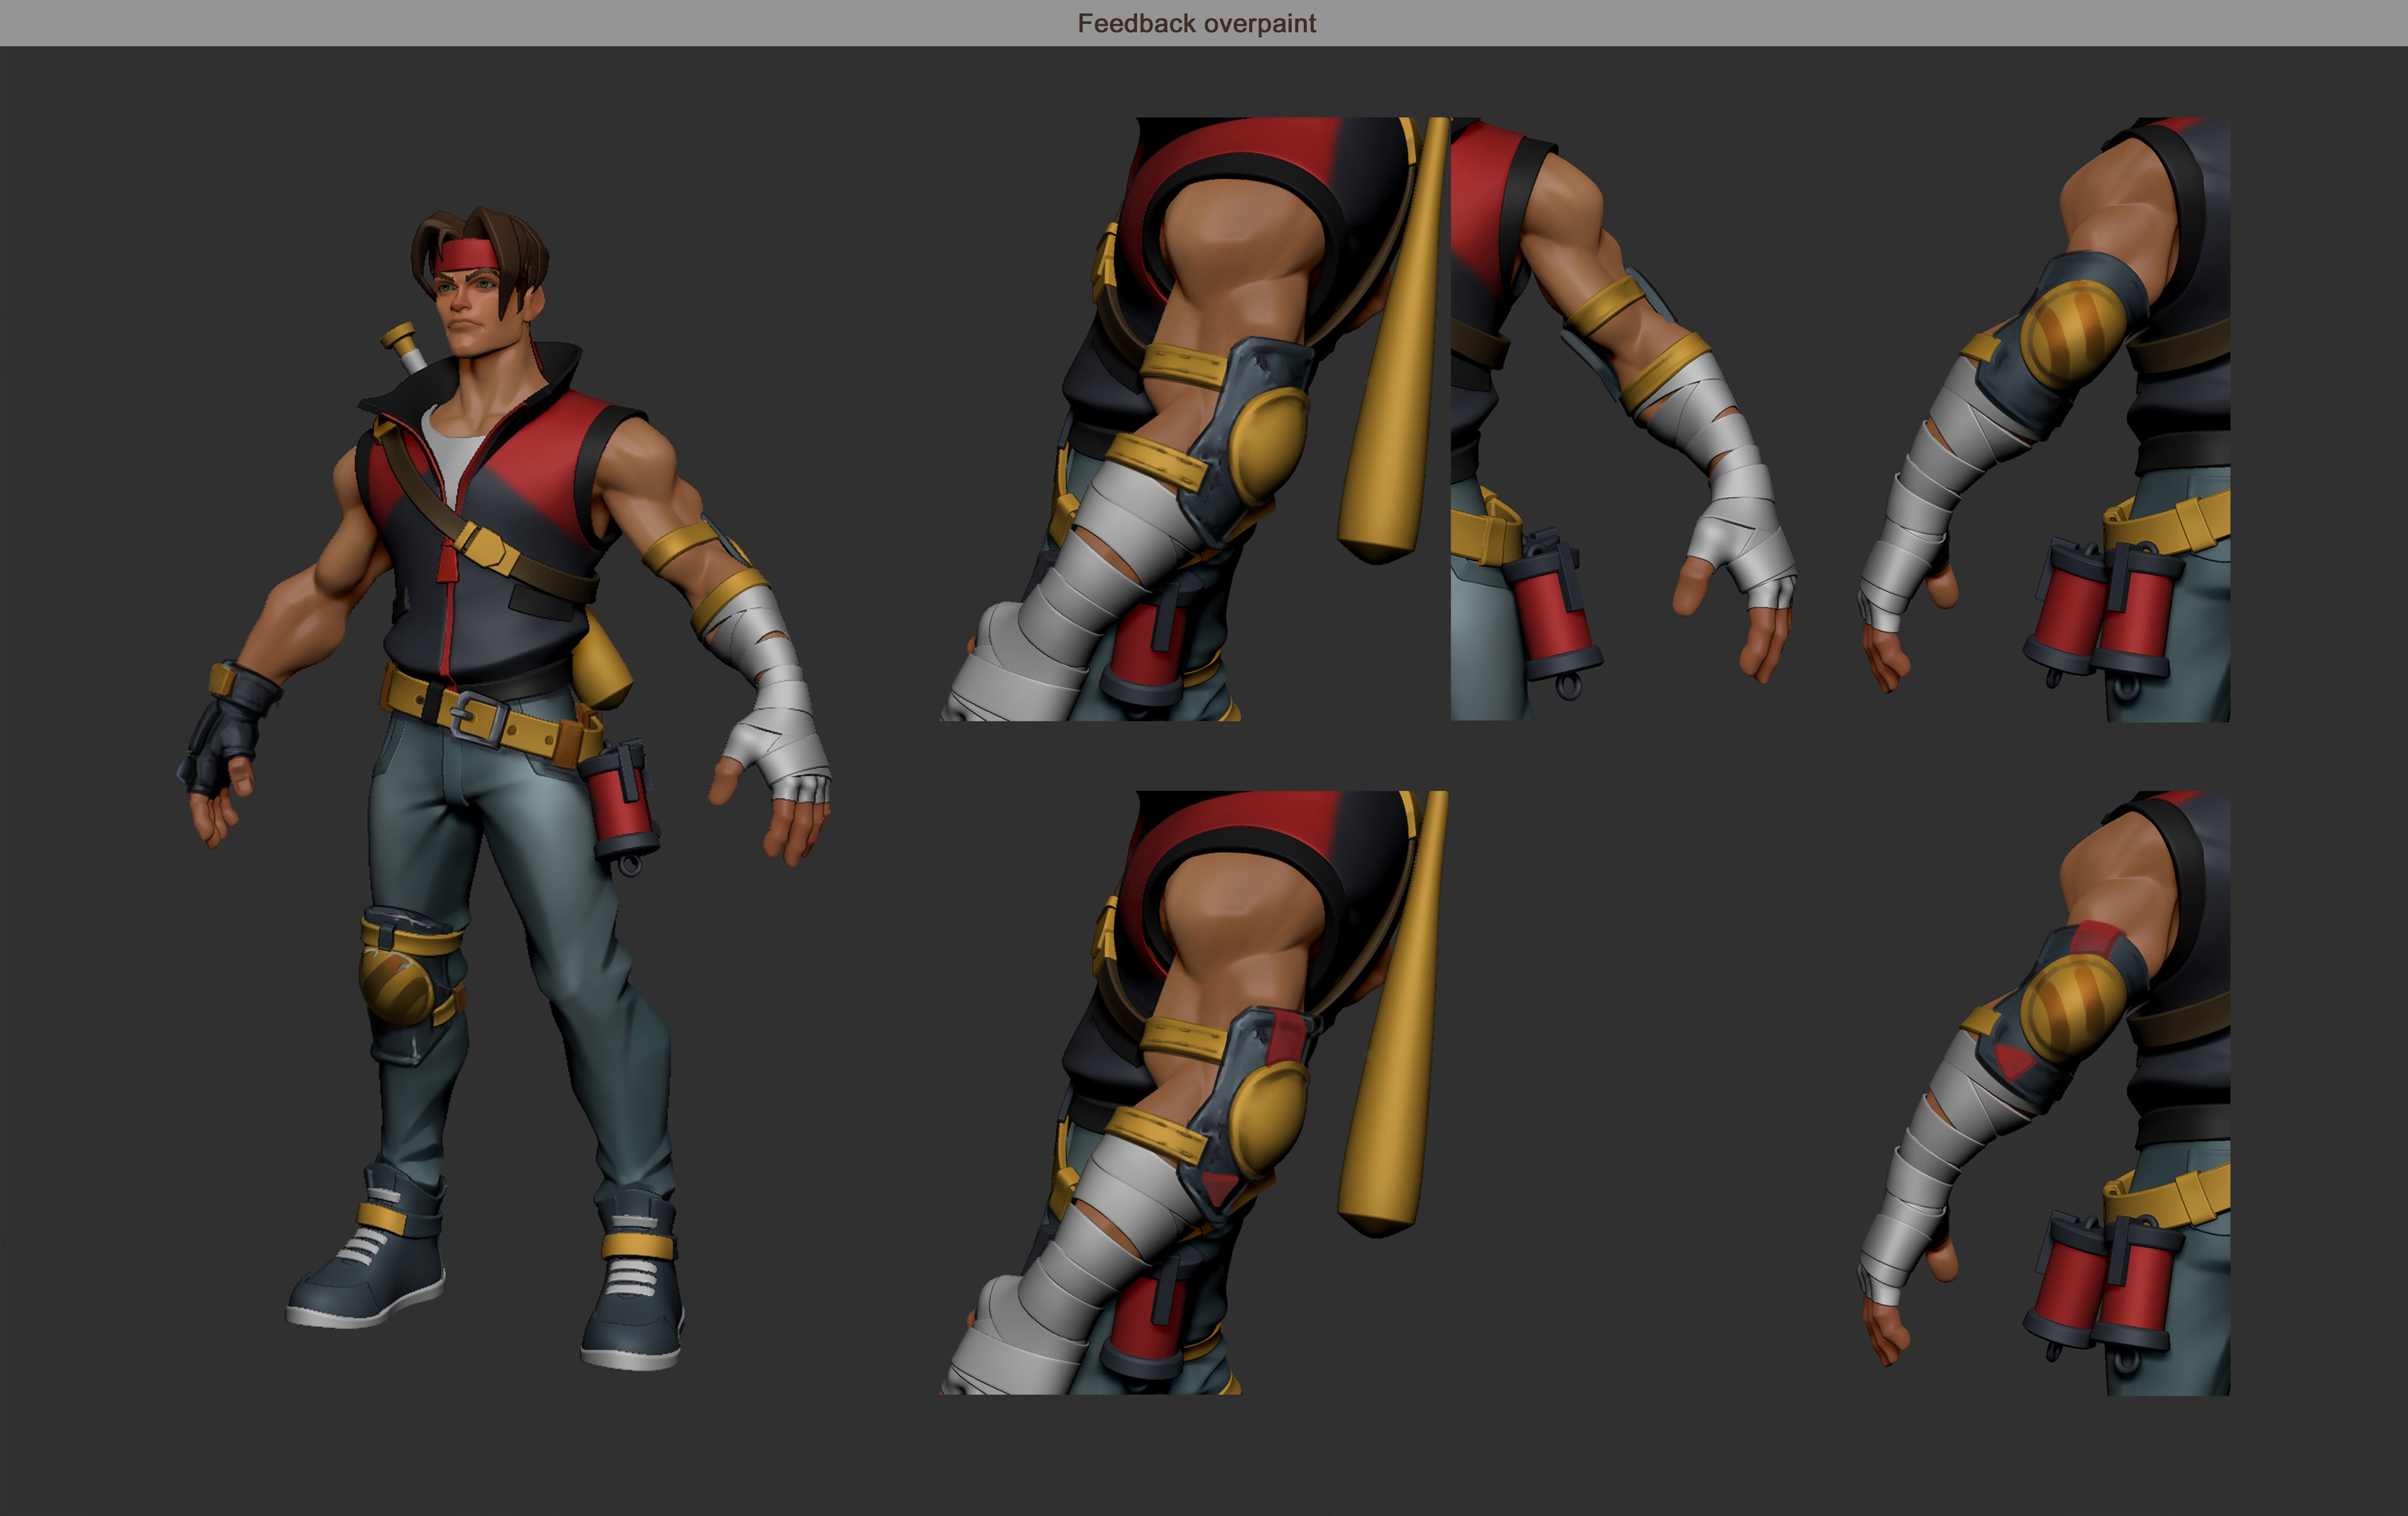Open the top-left elbow pad close-up

tap(1194, 419)
